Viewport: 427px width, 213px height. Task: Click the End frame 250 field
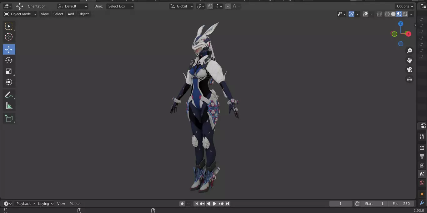[x=401, y=204]
